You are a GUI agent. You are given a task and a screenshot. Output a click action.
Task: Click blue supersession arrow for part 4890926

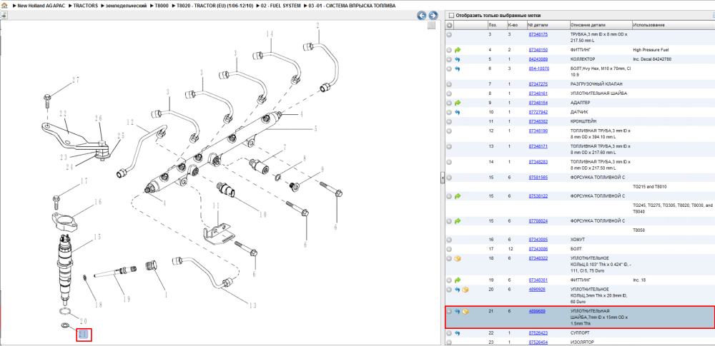(458, 290)
